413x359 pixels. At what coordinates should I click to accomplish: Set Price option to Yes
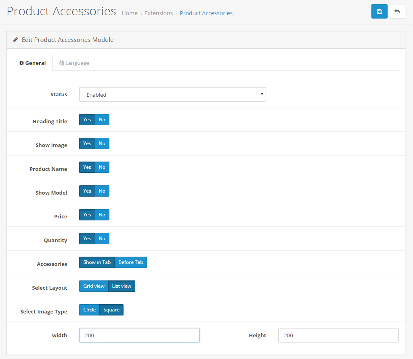[x=87, y=215]
